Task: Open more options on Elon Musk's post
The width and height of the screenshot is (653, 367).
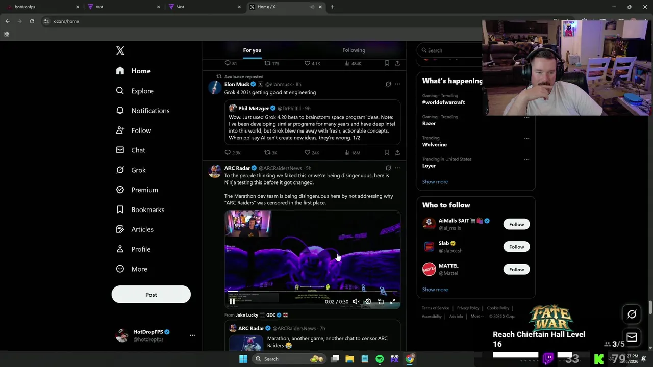Action: pos(397,84)
